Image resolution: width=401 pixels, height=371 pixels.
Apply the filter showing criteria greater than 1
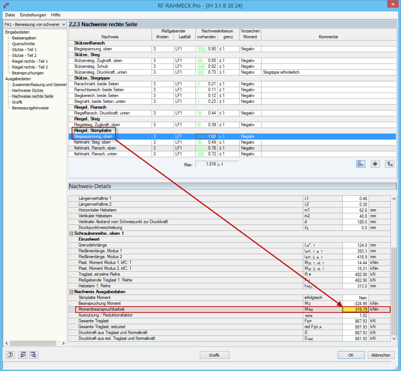(389, 164)
